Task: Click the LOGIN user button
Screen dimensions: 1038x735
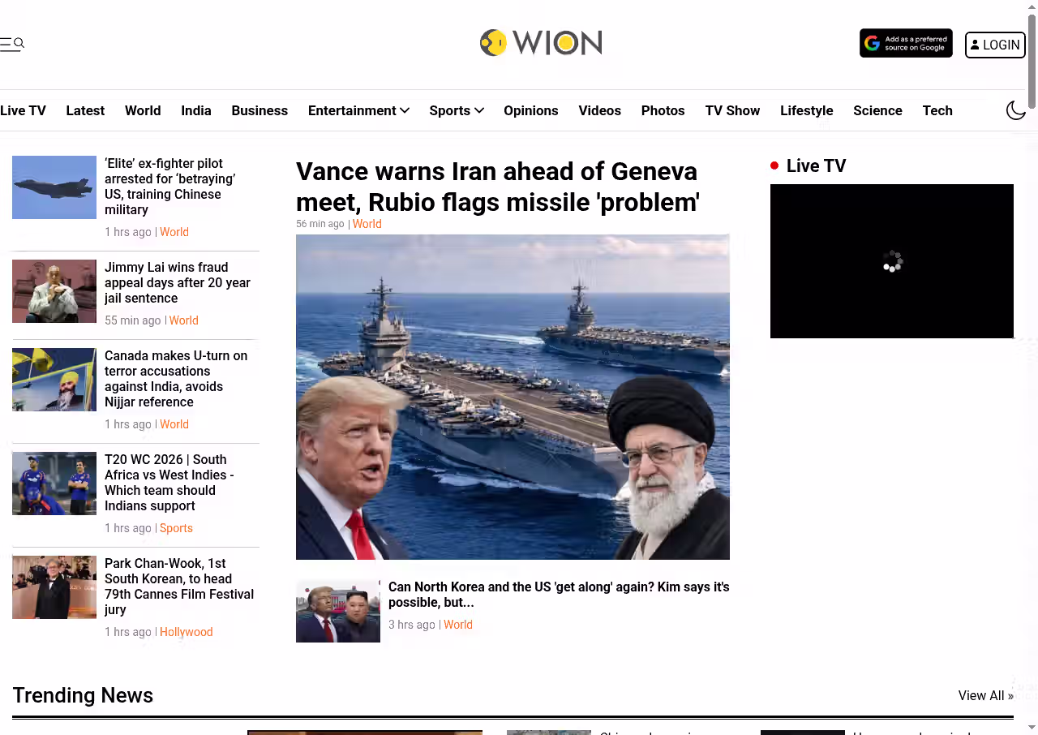Action: click(995, 45)
